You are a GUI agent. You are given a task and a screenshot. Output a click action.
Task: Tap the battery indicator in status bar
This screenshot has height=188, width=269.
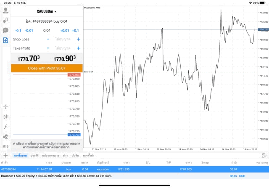click(x=262, y=3)
